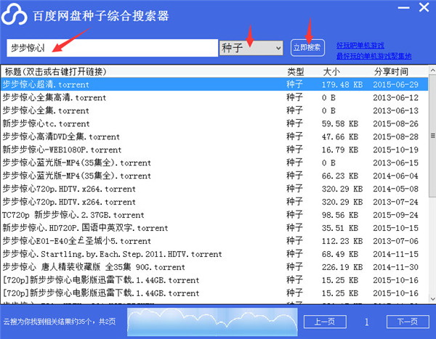The width and height of the screenshot is (436, 339).
Task: Click share date 2015-06-29
Action: click(396, 84)
